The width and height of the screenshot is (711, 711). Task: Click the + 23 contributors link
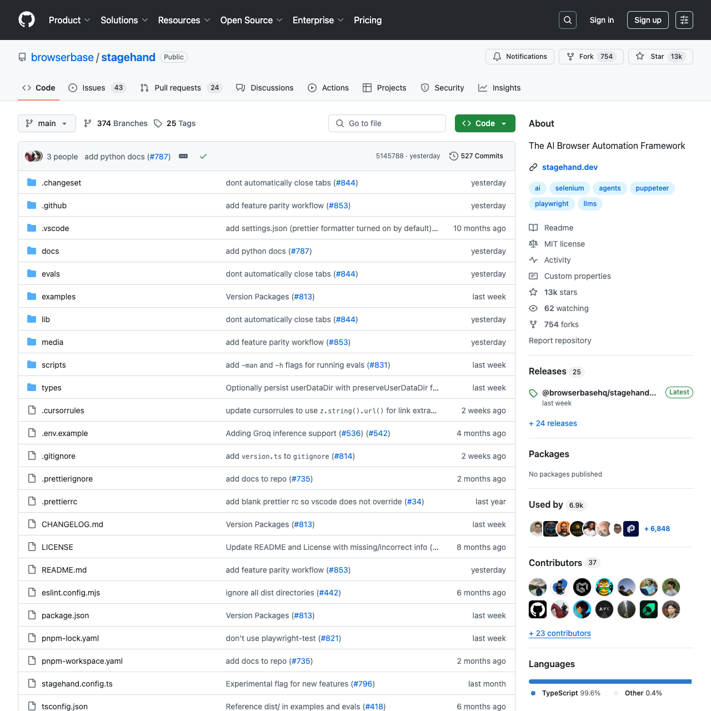[560, 633]
